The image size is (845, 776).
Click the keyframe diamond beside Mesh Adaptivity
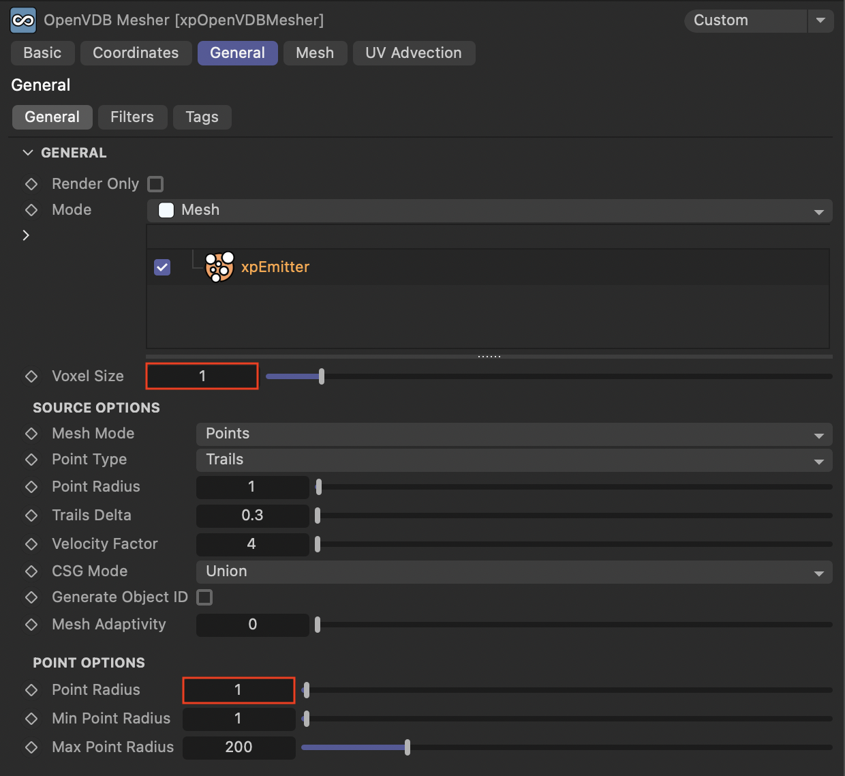click(31, 625)
